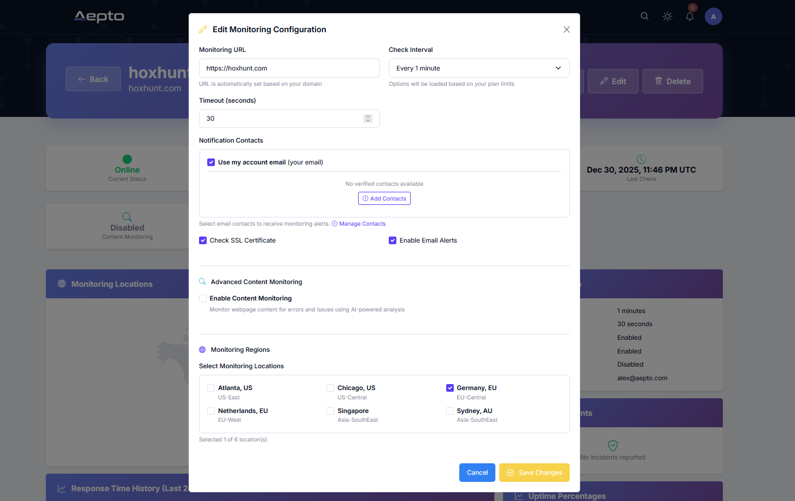Click the Add Contacts button

(384, 198)
